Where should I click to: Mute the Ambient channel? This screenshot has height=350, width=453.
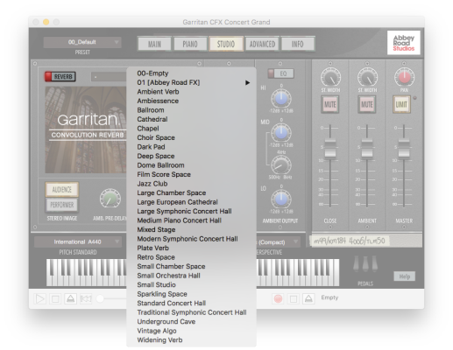point(367,104)
